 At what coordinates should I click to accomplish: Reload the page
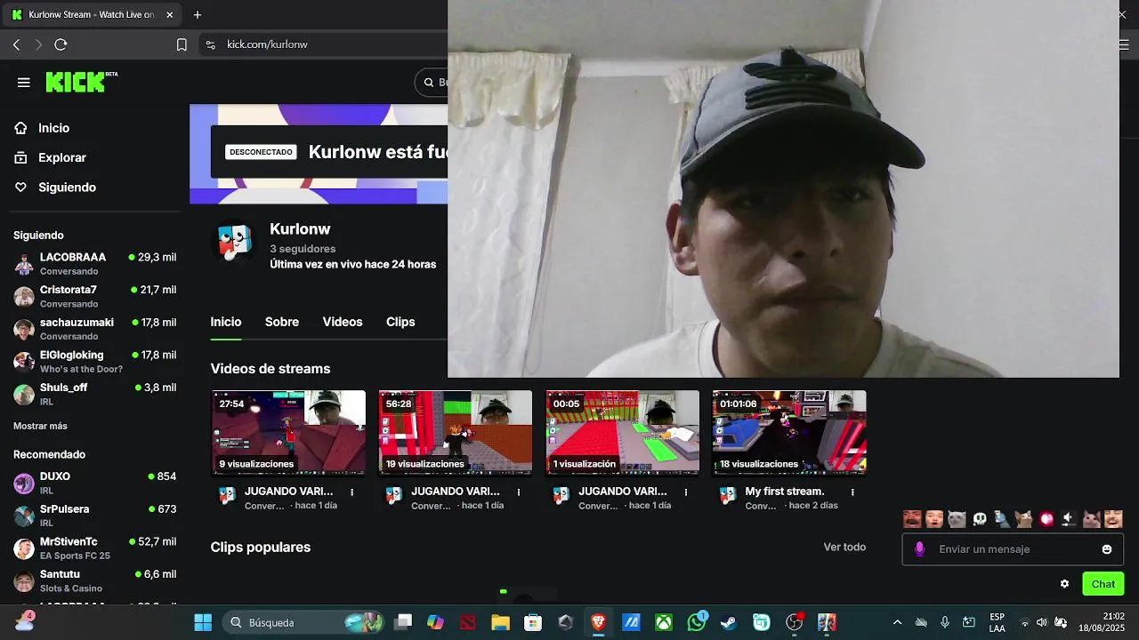61,44
